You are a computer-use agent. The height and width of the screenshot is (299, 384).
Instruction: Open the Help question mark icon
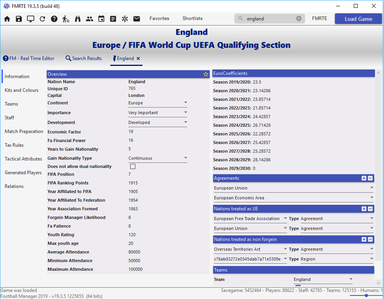click(x=54, y=19)
